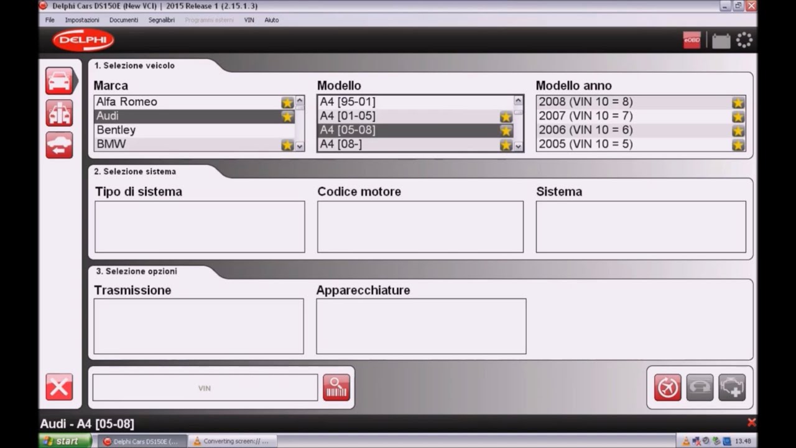Click the taskbar clock showing 13.48
796x448 pixels.
coord(743,441)
